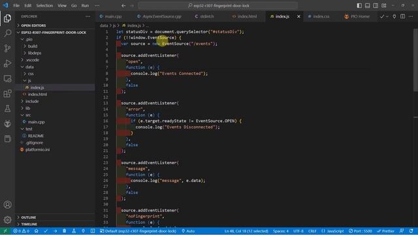Image resolution: width=418 pixels, height=235 pixels.
Task: Open Explorer panel More Actions ellipsis
Action: coord(88,16)
